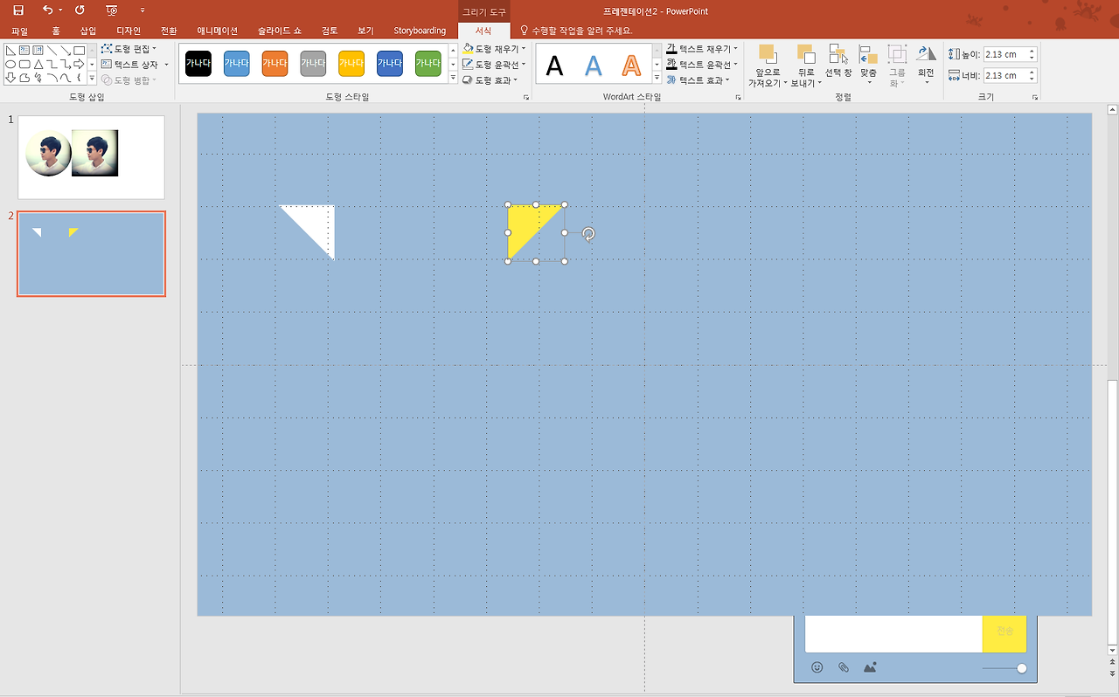This screenshot has width=1119, height=697.
Task: Apply the black A WordArt style
Action: [x=555, y=65]
